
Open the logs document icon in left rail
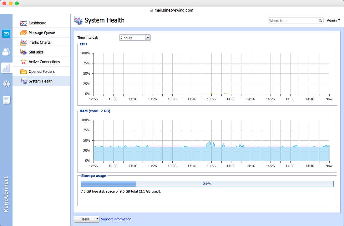click(x=6, y=100)
